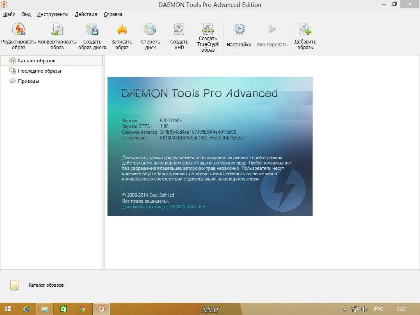Click the version value 6.0.0.0445
This screenshot has width=420, height=315.
click(x=170, y=121)
